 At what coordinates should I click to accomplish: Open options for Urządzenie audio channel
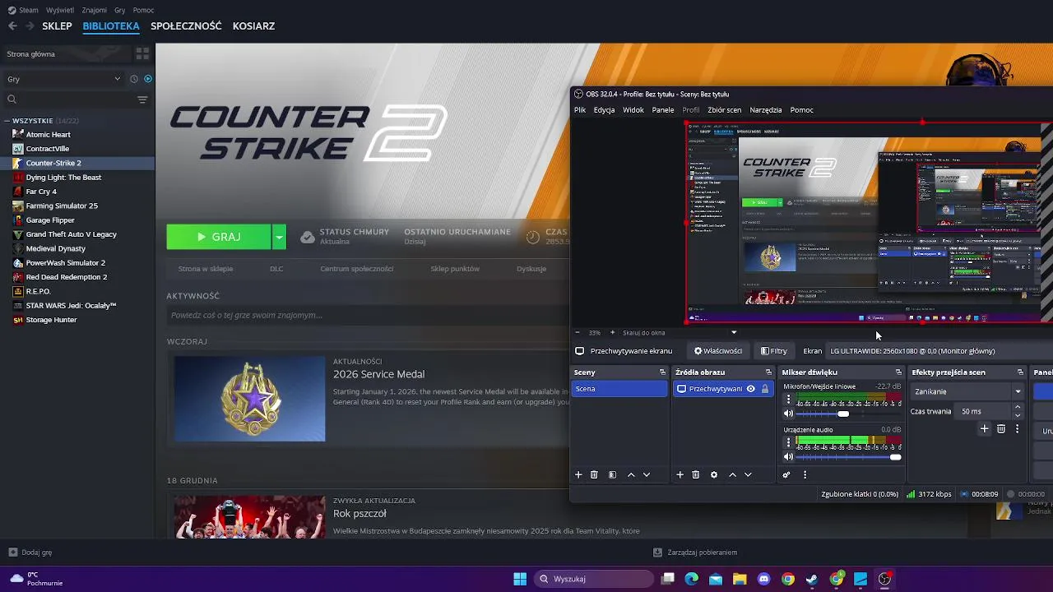(788, 442)
